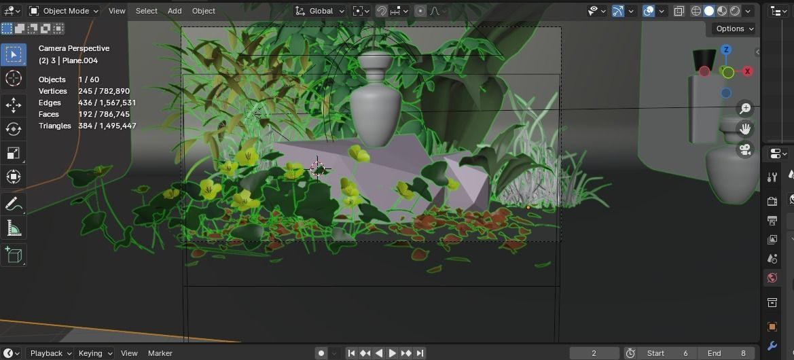794x360 pixels.
Task: Open the pivot point dropdown
Action: click(x=361, y=11)
